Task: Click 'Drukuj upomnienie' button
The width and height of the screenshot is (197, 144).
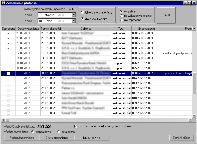Action: (57, 138)
